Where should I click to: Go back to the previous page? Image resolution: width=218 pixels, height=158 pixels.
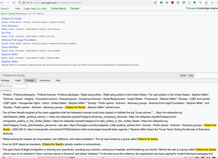(2, 3)
